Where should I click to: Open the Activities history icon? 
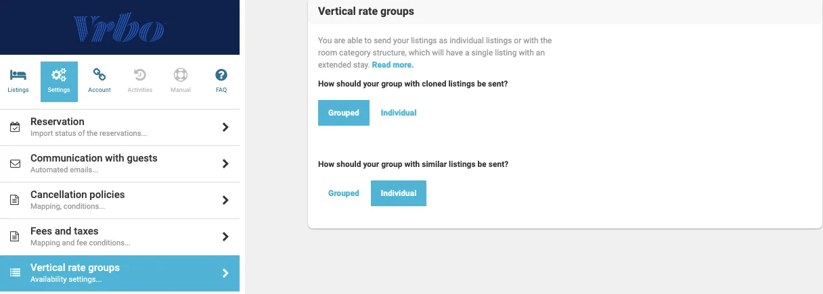140,75
